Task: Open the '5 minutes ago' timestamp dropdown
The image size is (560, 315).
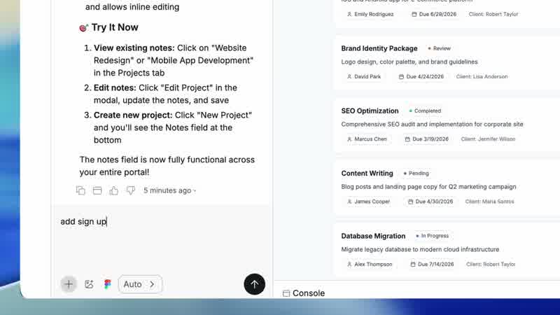Action: (170, 190)
